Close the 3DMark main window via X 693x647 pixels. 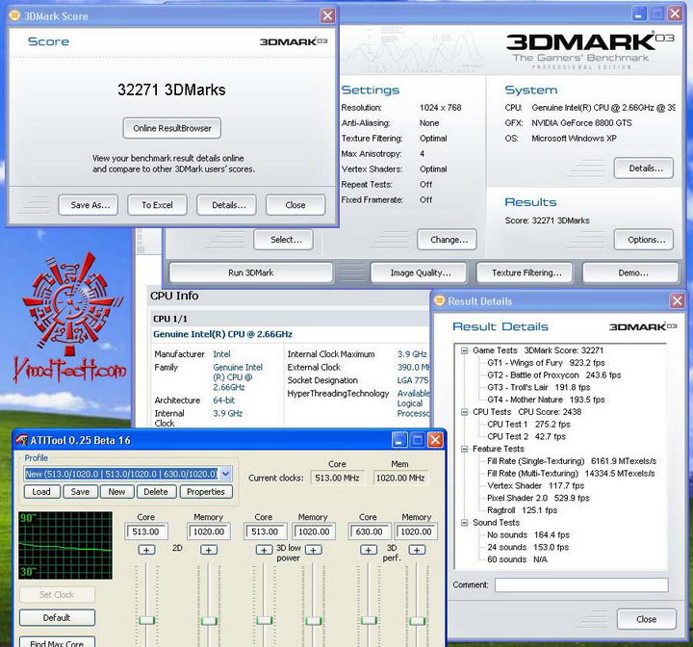tap(675, 13)
